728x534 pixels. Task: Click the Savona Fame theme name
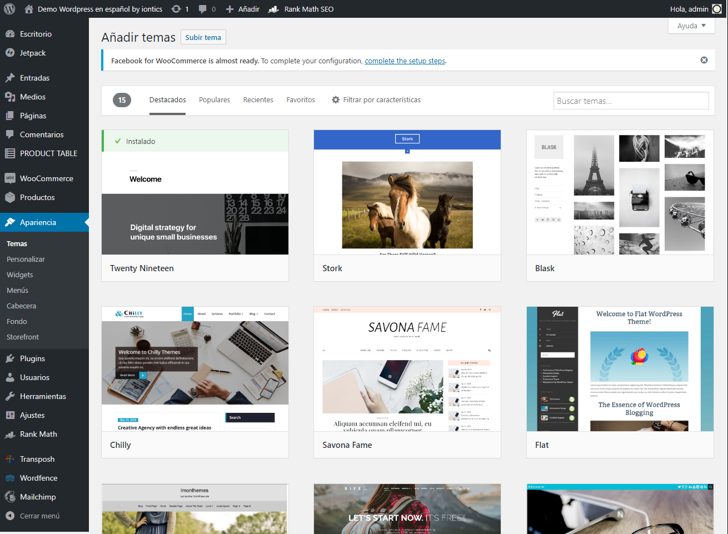pyautogui.click(x=347, y=445)
